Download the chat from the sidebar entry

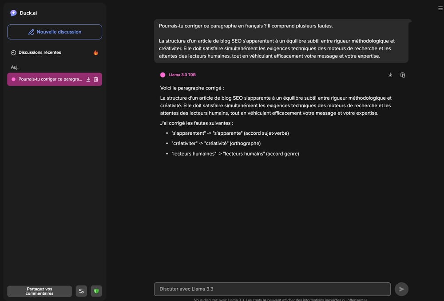[88, 79]
